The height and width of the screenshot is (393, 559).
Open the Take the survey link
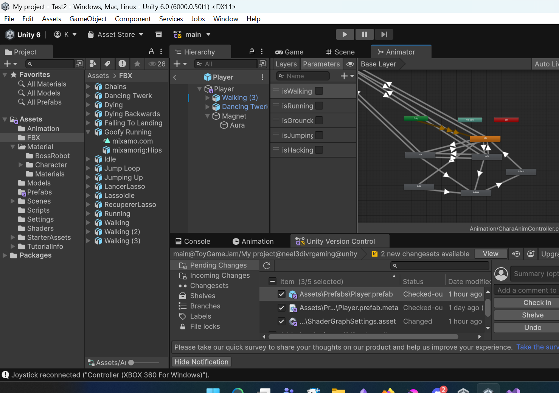pyautogui.click(x=537, y=347)
